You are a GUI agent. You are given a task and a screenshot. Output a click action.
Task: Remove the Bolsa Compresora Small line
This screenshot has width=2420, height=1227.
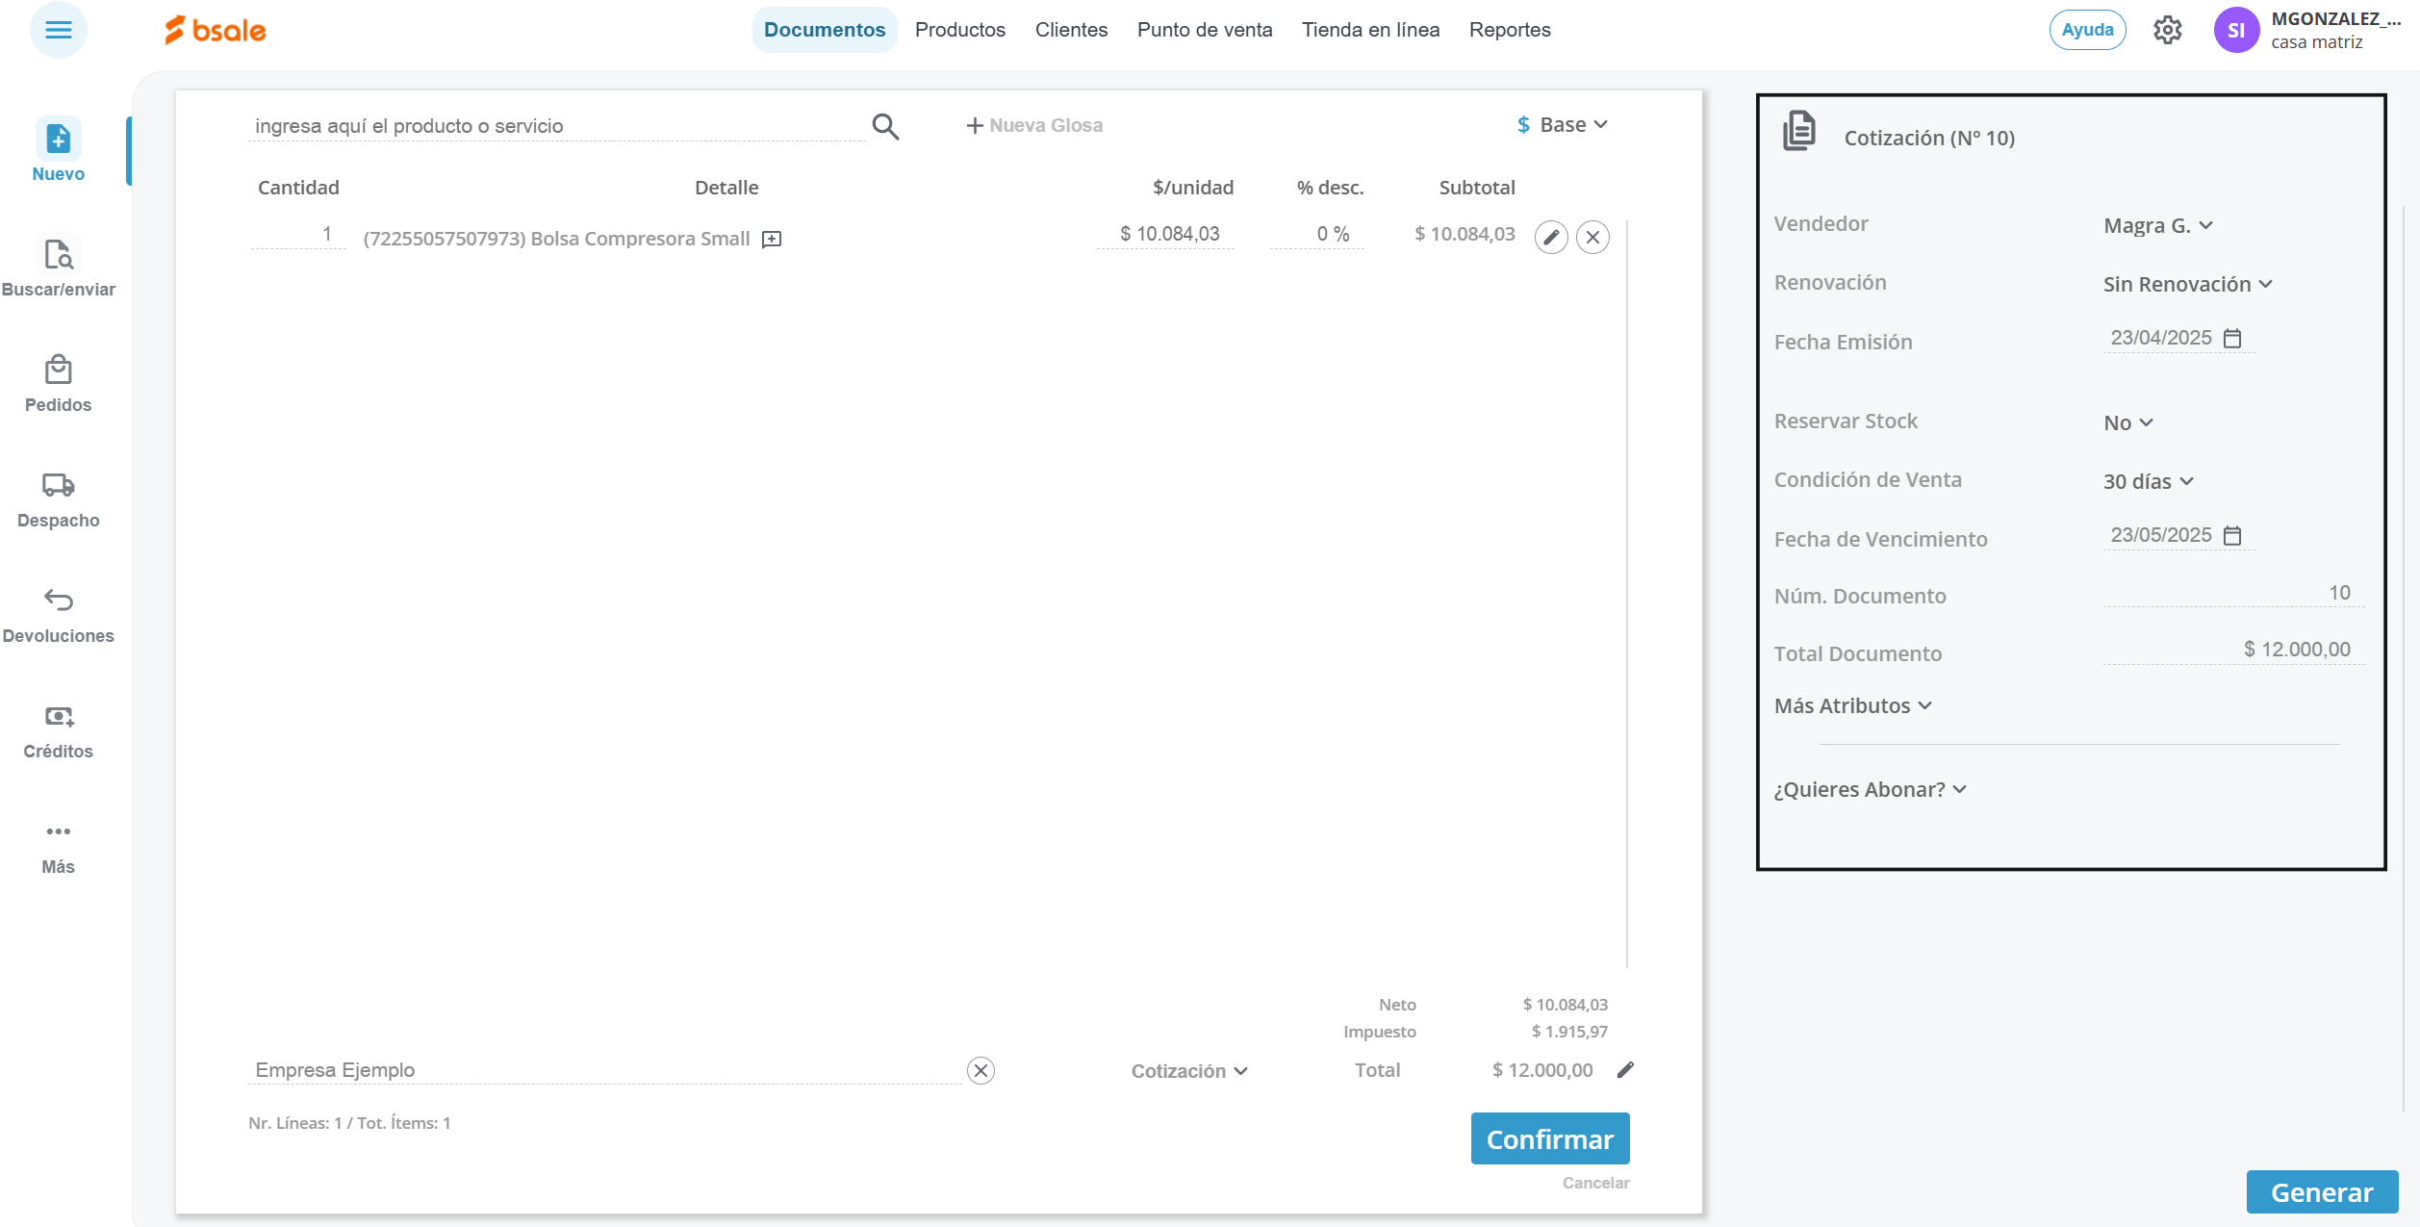(1593, 237)
